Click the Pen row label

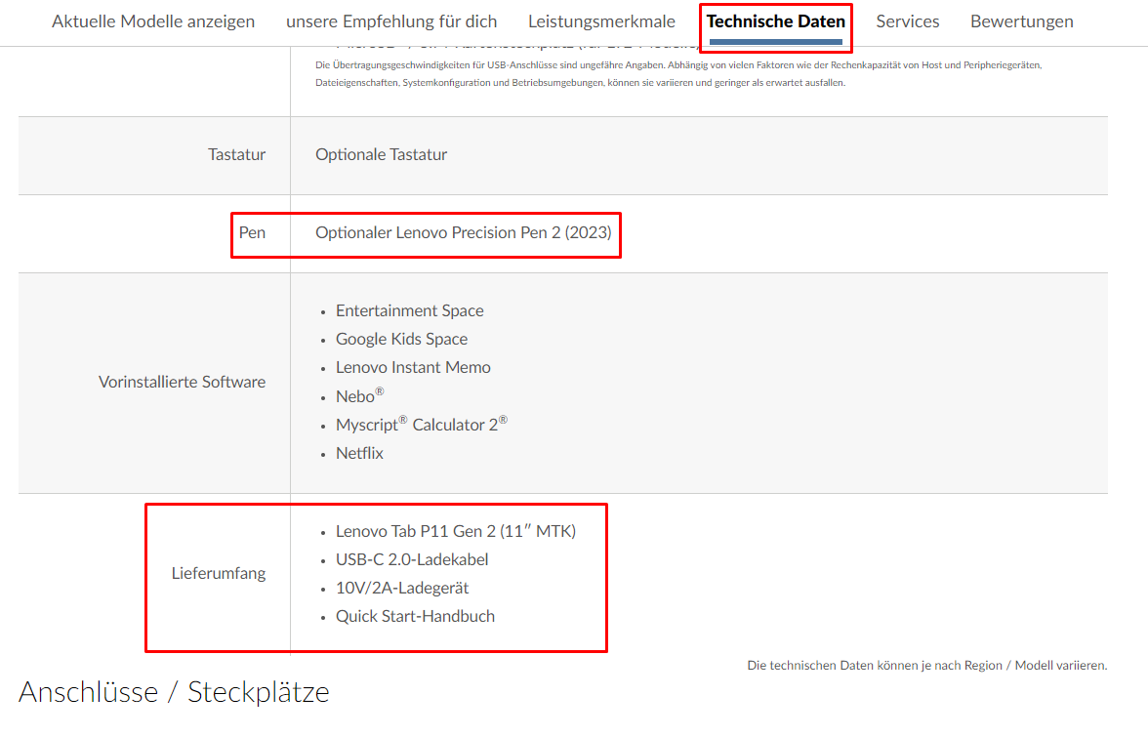pyautogui.click(x=252, y=233)
